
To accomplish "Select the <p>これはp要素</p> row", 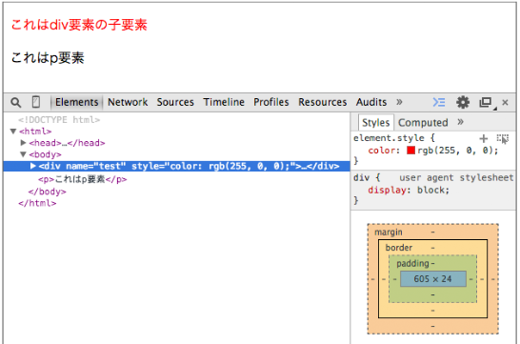I will (x=83, y=179).
